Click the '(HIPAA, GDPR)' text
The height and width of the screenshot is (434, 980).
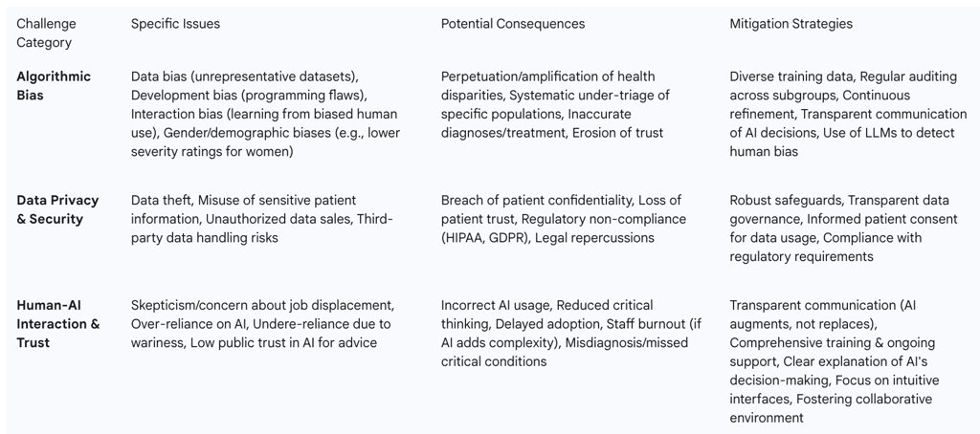coord(482,238)
